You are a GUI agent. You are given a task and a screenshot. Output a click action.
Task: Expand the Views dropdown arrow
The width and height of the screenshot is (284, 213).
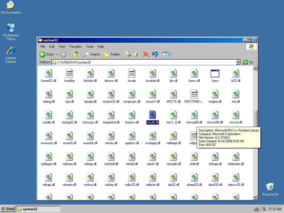(170, 55)
